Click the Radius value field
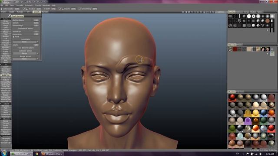Viewport: 278px width, 156px height. click(x=39, y=9)
